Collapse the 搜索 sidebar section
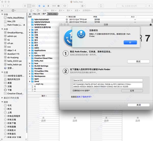The width and height of the screenshot is (153, 141). coord(2,102)
